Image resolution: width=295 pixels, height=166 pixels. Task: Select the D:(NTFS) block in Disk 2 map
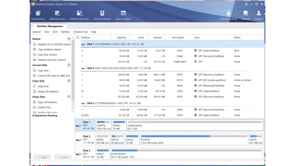point(194,139)
